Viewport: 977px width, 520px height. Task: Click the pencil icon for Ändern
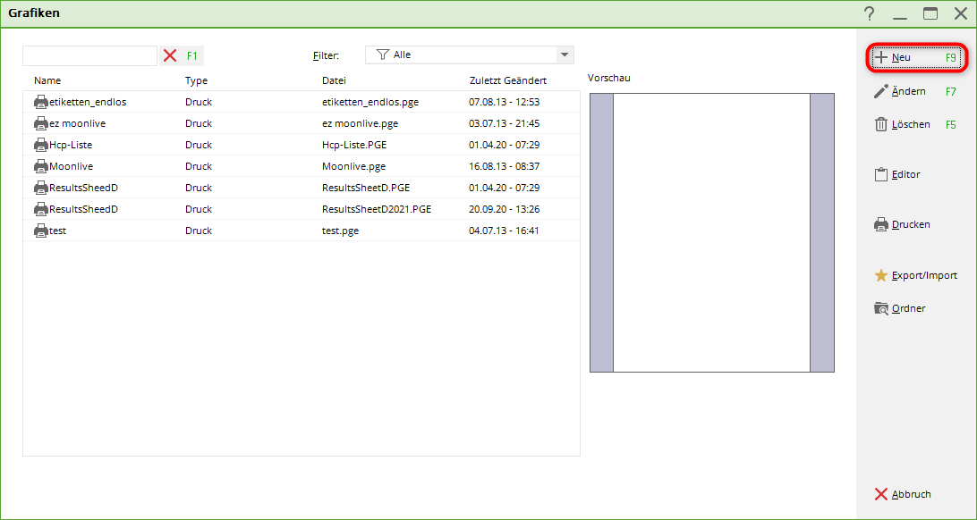pyautogui.click(x=881, y=91)
